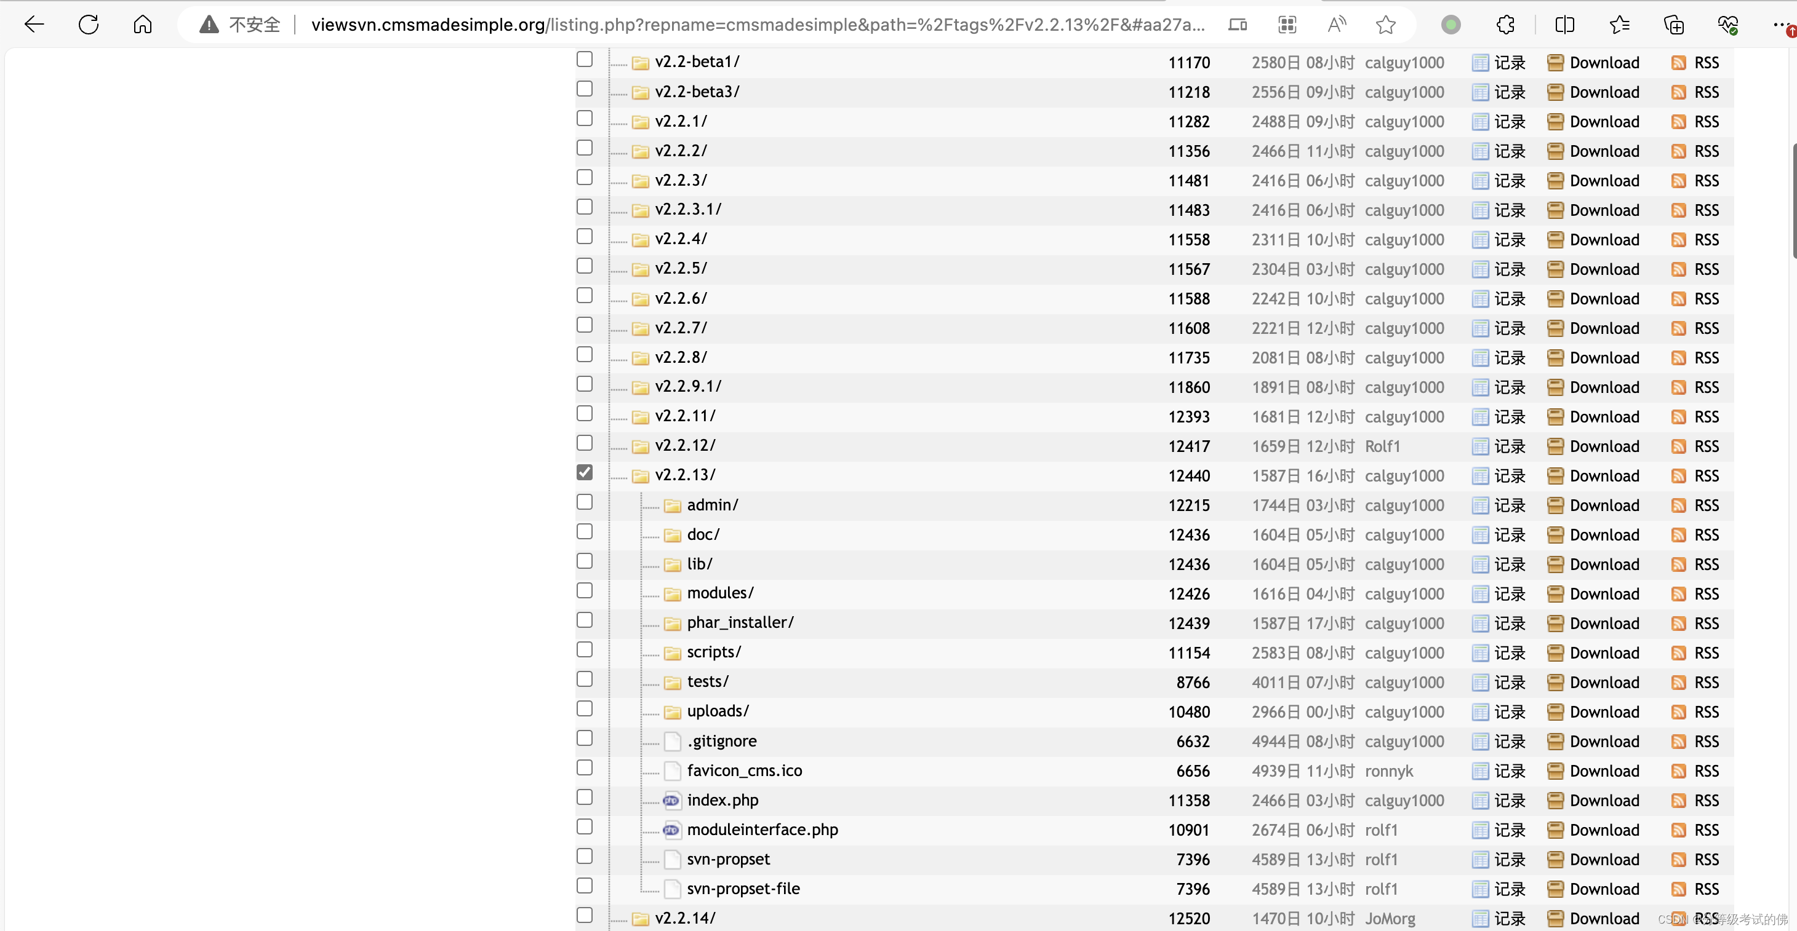Check the checkbox next to v2.2.14/
Viewport: 1797px width, 931px height.
585,916
